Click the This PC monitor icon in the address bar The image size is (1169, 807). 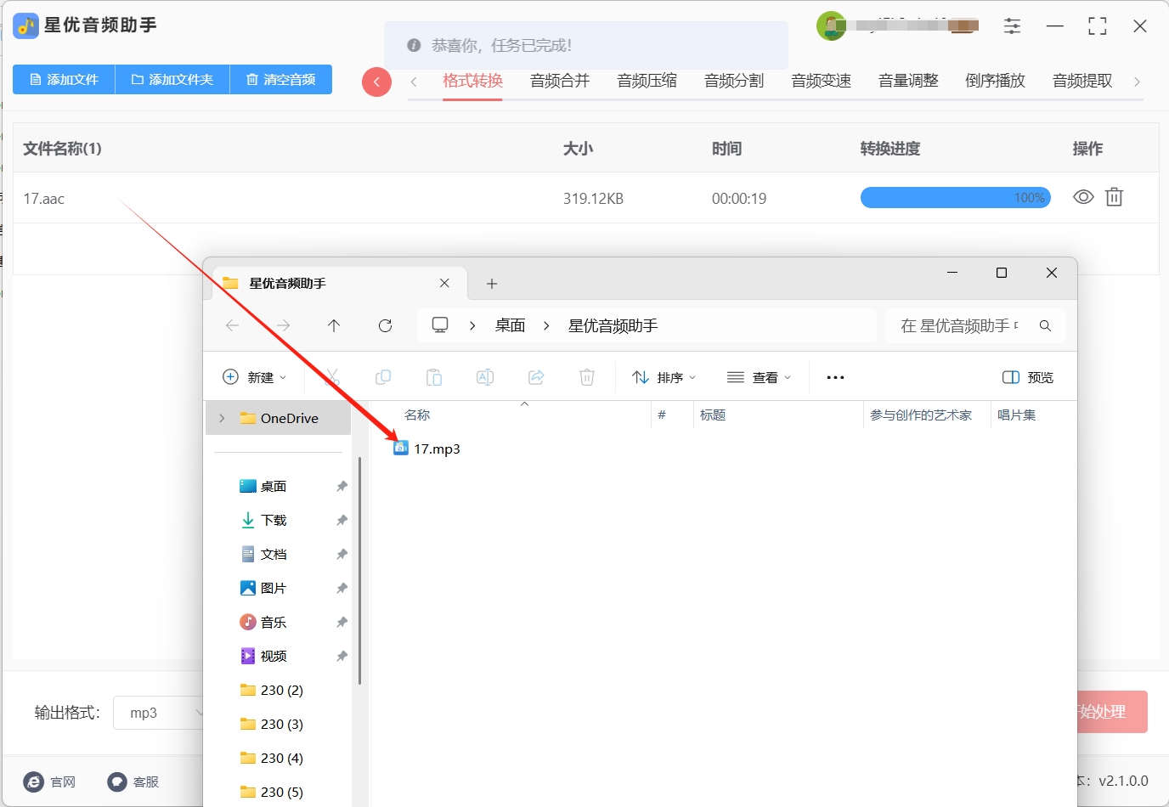(440, 325)
